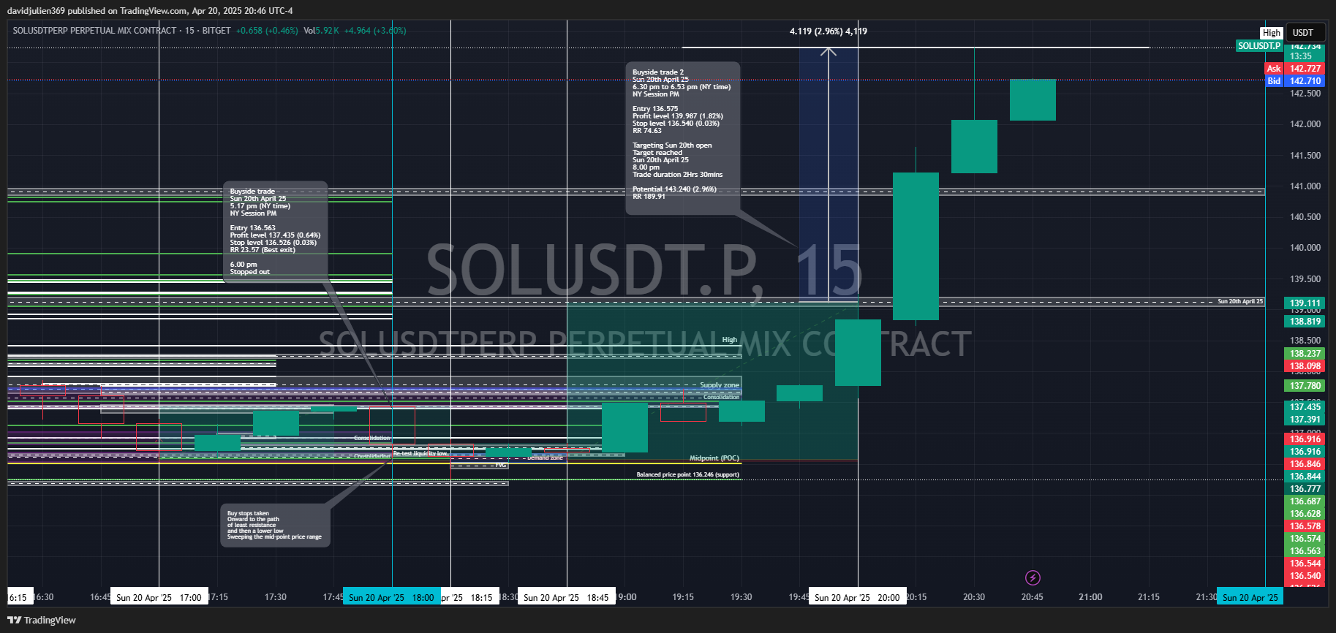Click the red Ask 142.727 label
This screenshot has height=633, width=1336.
point(1294,69)
